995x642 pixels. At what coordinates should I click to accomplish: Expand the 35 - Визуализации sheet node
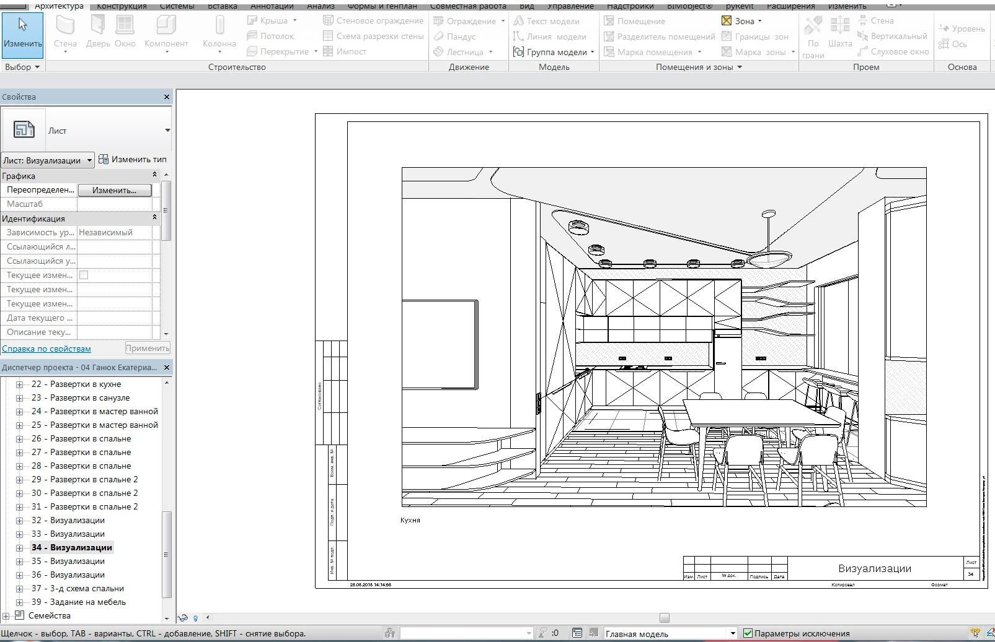coord(19,562)
